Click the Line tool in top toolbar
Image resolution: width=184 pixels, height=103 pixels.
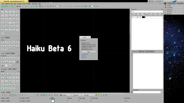64,6
